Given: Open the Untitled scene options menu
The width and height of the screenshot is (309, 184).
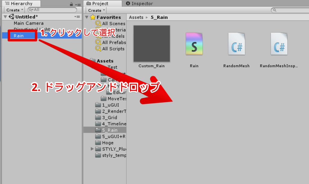Looking at the screenshot, I should pos(77,17).
